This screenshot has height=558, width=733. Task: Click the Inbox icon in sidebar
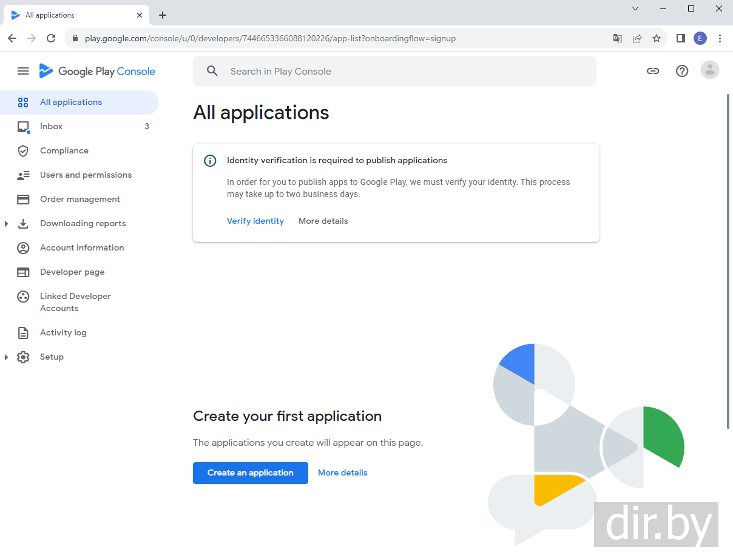(x=23, y=126)
